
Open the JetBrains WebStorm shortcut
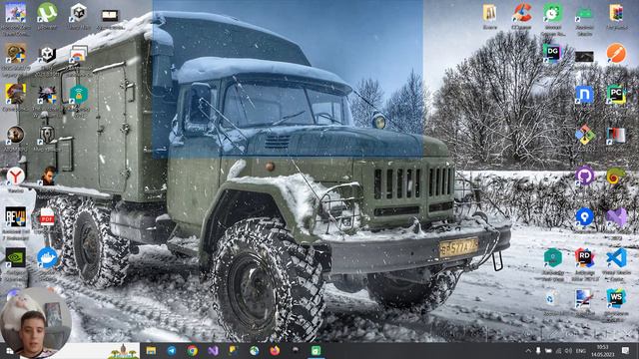pyautogui.click(x=616, y=298)
